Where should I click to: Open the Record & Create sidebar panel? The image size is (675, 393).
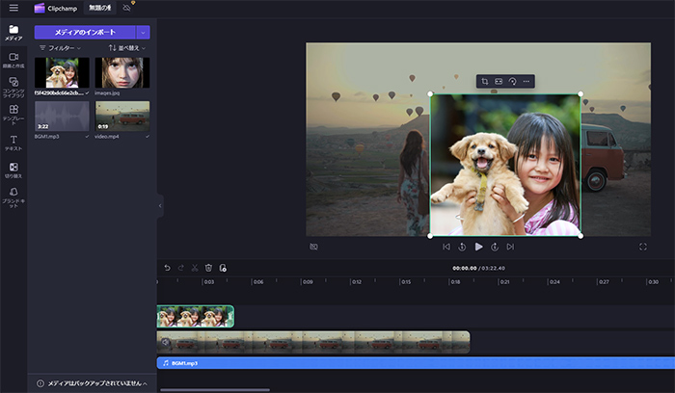click(13, 62)
